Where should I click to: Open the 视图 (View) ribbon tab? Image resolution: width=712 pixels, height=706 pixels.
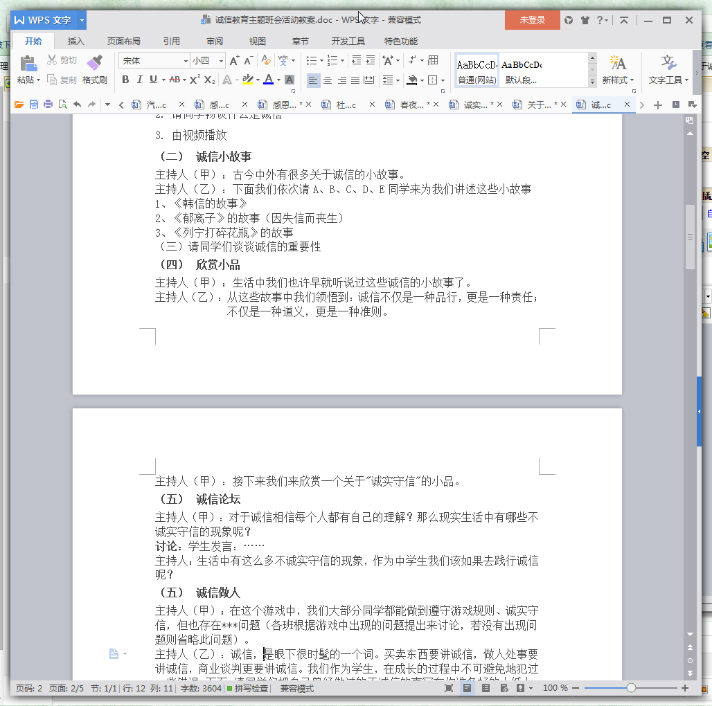coord(258,42)
